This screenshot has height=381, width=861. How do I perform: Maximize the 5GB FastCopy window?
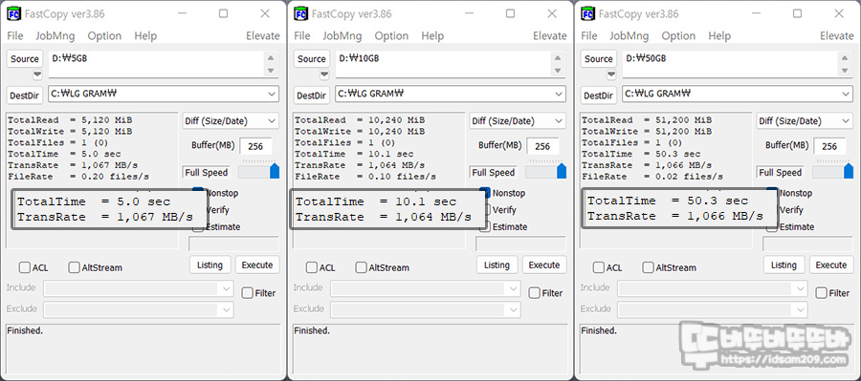coord(223,13)
